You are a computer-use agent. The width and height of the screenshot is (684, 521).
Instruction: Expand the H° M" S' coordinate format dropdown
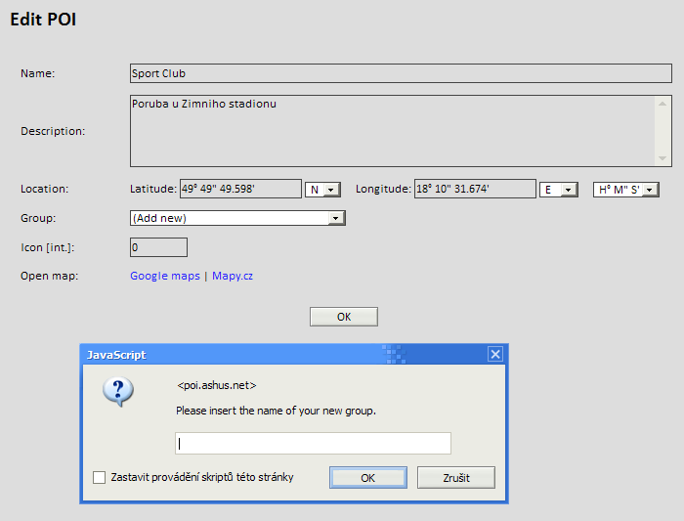click(x=626, y=190)
